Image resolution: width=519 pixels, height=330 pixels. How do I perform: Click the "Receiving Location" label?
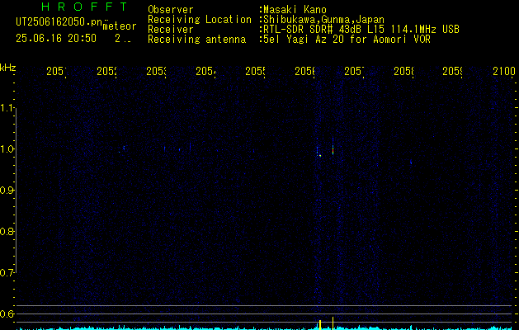click(200, 20)
